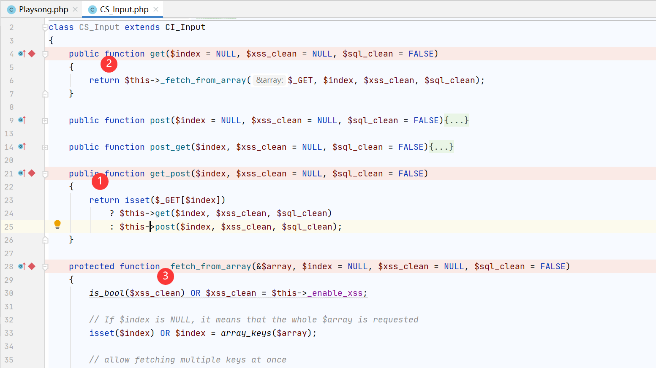This screenshot has width=656, height=368.
Task: Click the CS_Input class name in declaration
Action: [x=99, y=27]
